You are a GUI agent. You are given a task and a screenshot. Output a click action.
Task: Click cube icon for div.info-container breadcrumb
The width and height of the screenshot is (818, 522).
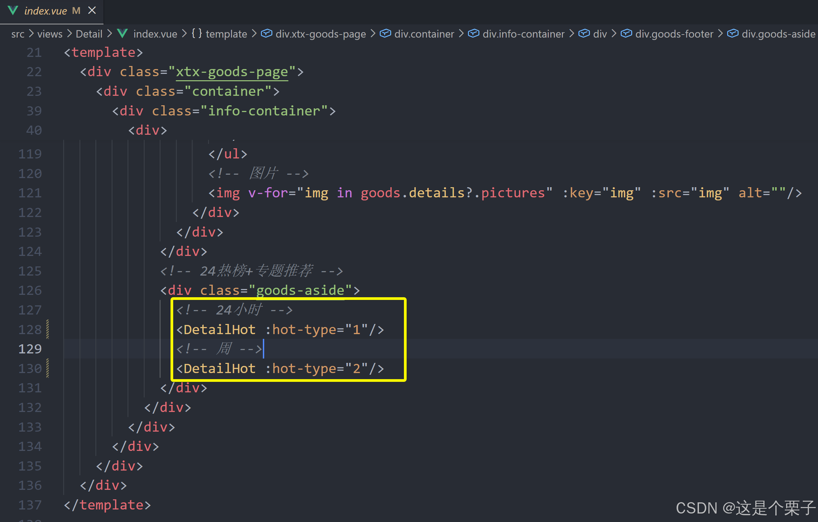(474, 34)
